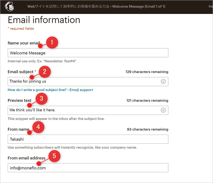Screen dimensions: 213x183
Task: Click the 'Email subject' field label
Action: point(20,72)
